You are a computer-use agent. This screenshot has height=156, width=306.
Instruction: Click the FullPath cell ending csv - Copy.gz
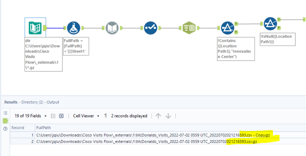170,135
